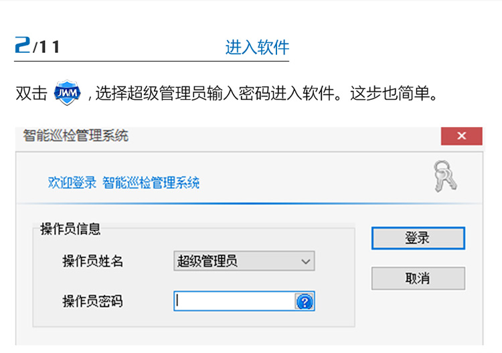
Task: Focus the 操作员密码 password input field
Action: pyautogui.click(x=234, y=301)
